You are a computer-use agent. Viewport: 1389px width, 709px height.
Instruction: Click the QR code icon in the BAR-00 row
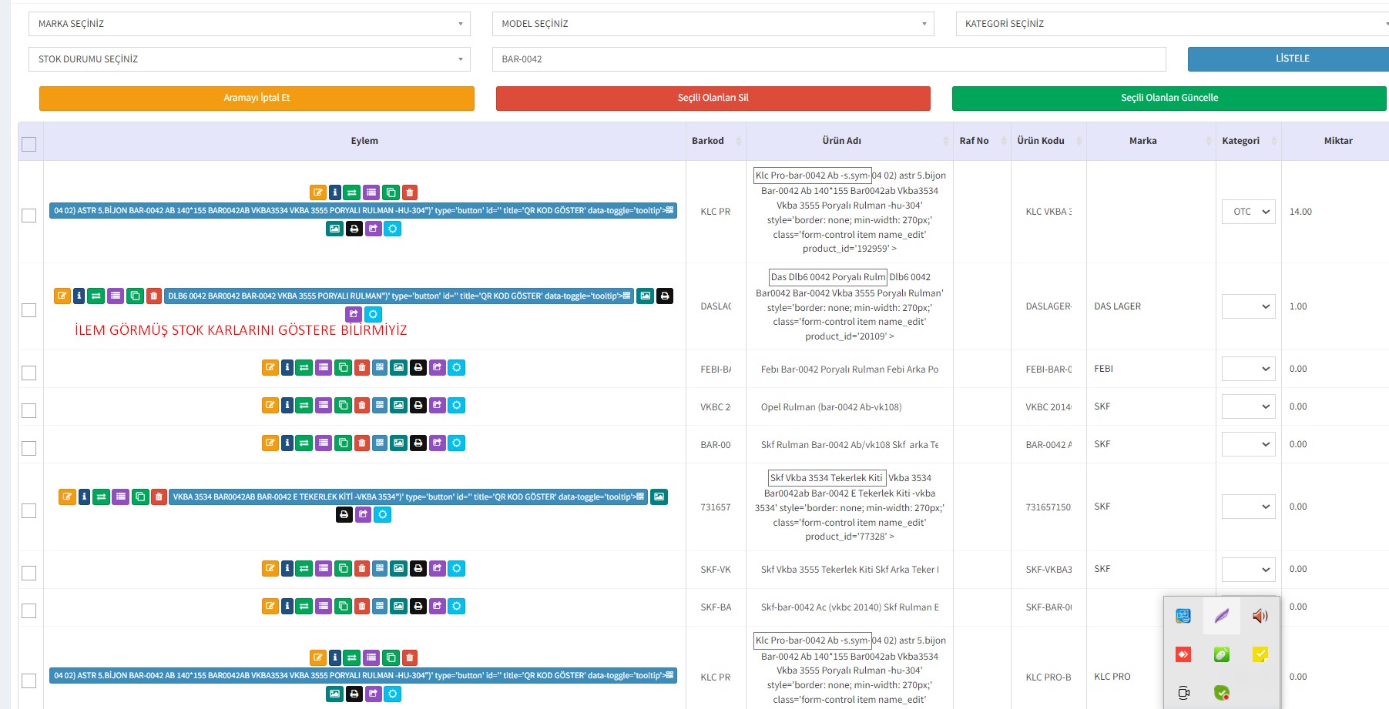(380, 443)
